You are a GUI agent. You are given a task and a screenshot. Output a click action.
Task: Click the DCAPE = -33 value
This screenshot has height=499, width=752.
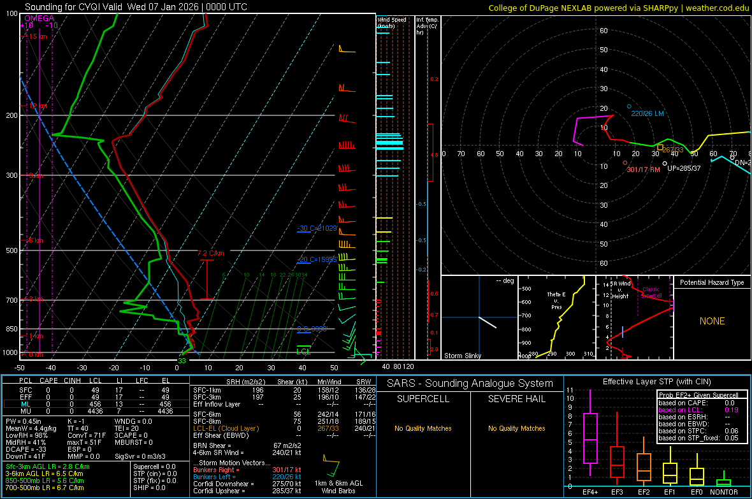(26, 449)
